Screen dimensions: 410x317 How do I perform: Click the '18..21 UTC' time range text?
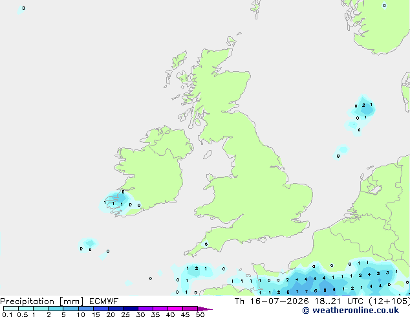pyautogui.click(x=339, y=301)
